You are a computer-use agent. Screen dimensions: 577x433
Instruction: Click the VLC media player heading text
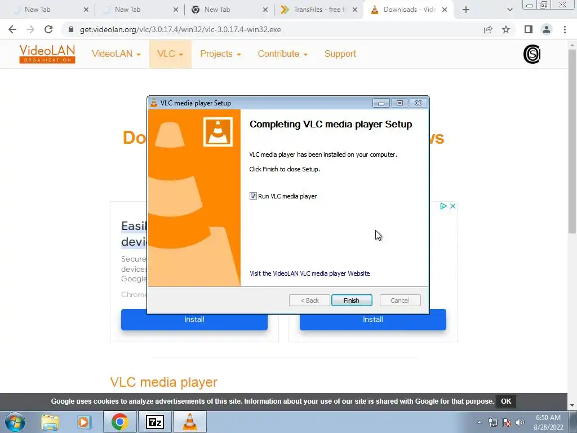164,382
